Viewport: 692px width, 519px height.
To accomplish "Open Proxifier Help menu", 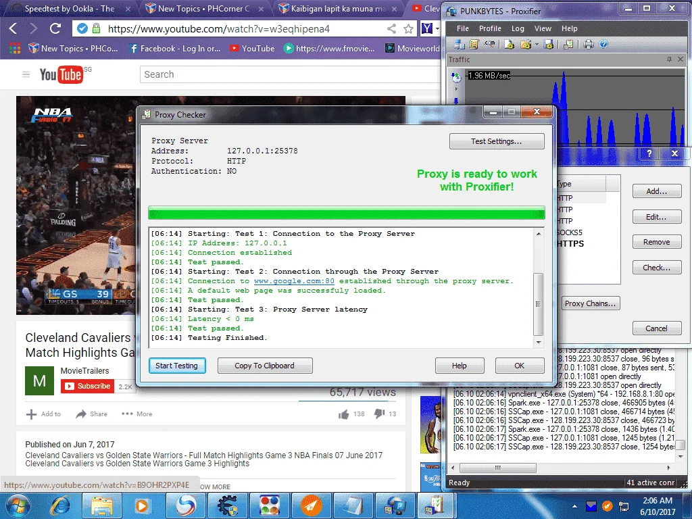I will coord(569,28).
